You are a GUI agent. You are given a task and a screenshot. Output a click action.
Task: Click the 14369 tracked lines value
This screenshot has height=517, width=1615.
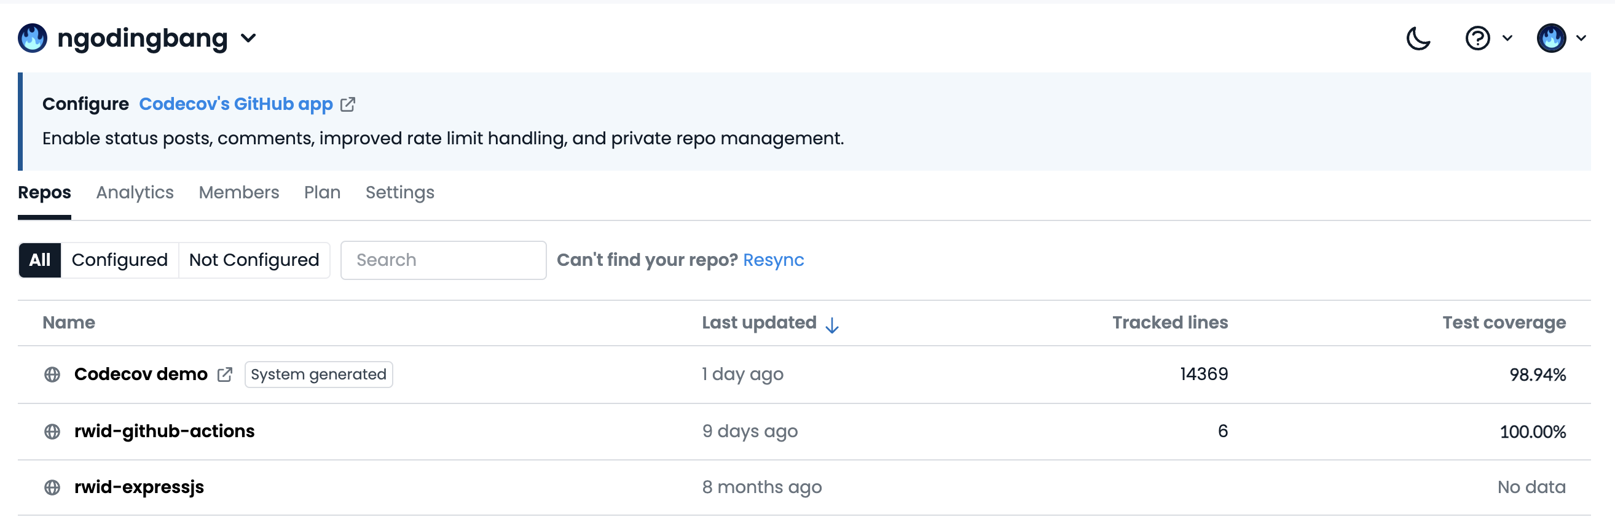(x=1204, y=374)
